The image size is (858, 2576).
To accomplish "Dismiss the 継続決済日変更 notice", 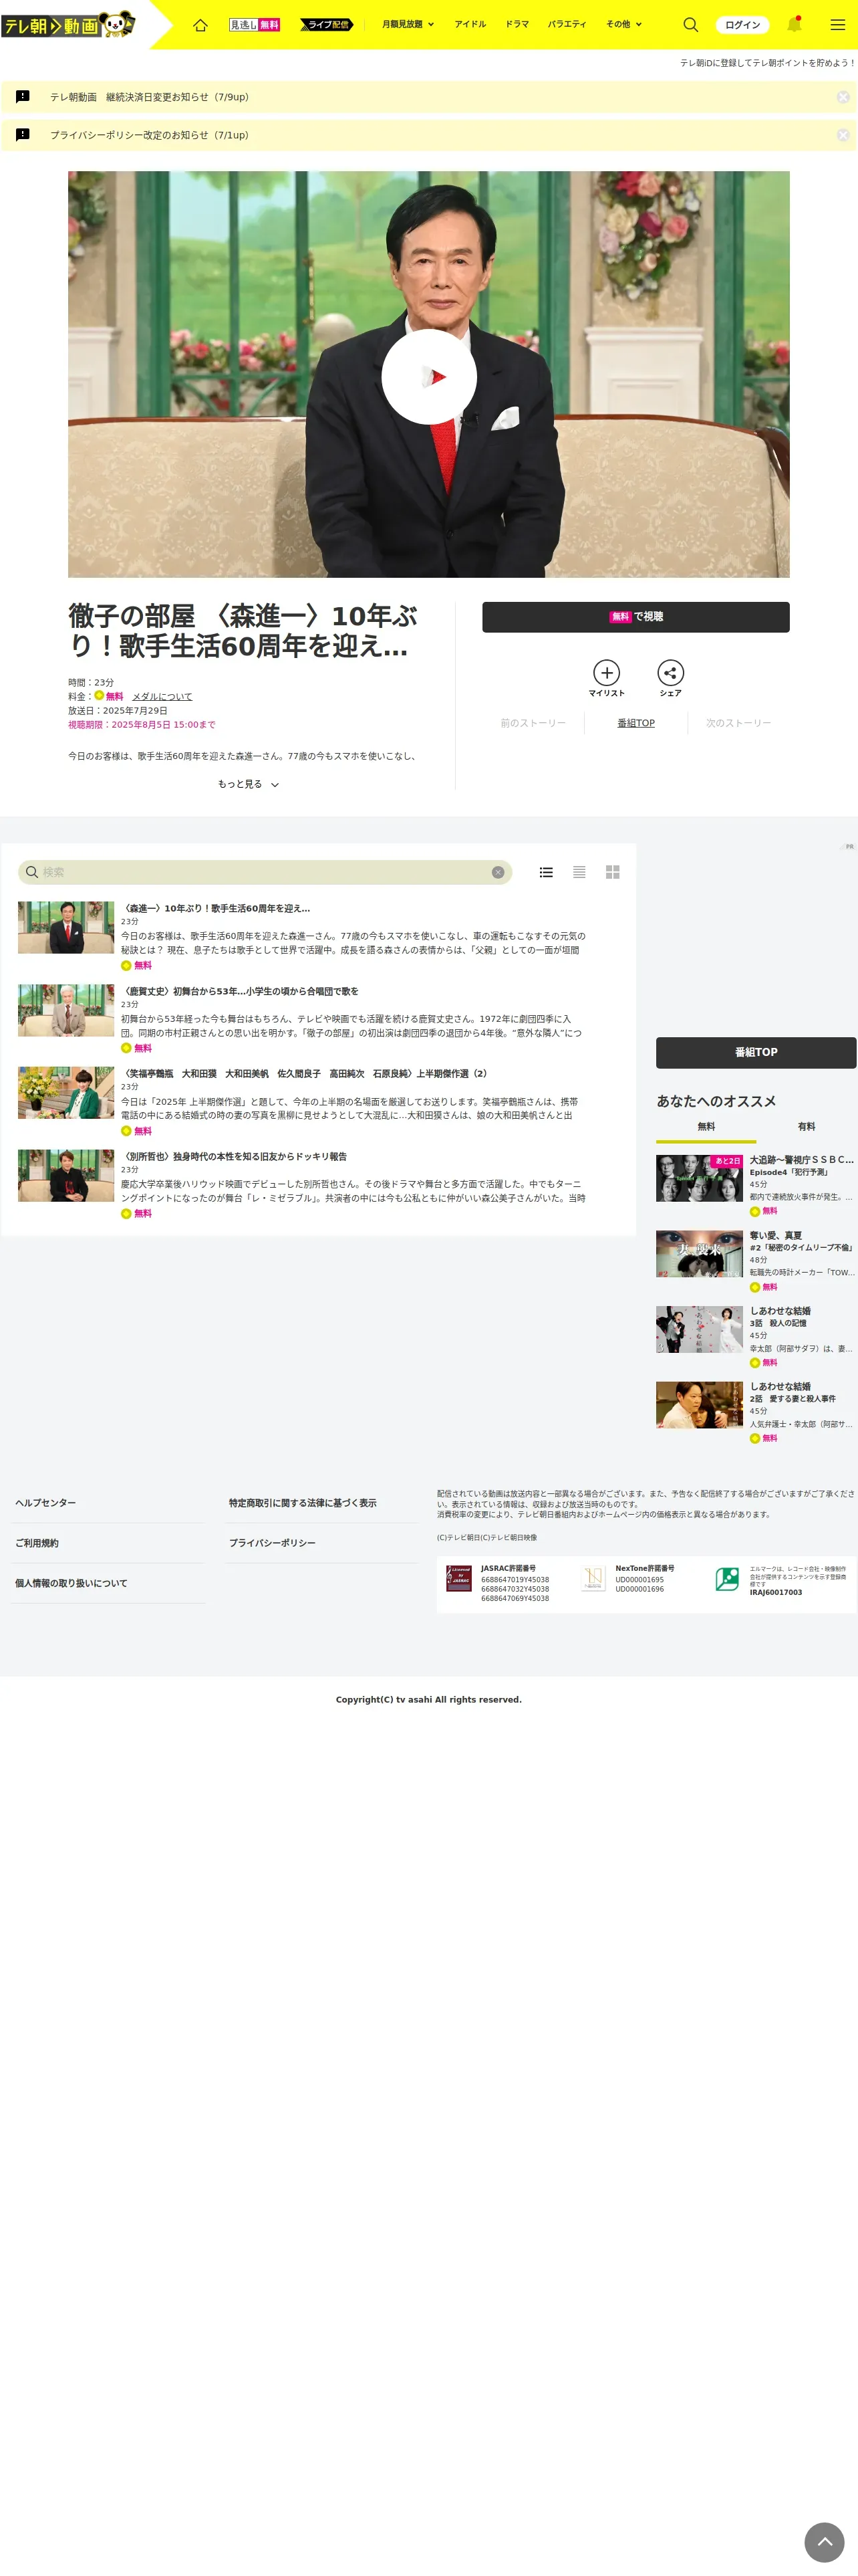I will point(843,97).
